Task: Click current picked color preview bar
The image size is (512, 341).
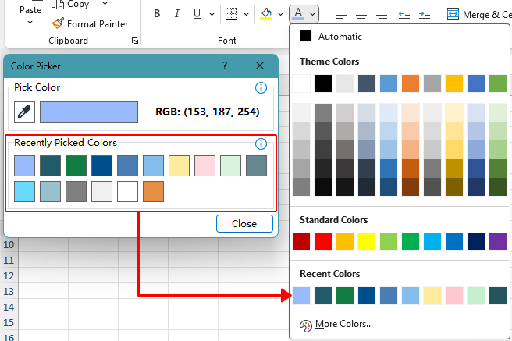Action: point(89,112)
